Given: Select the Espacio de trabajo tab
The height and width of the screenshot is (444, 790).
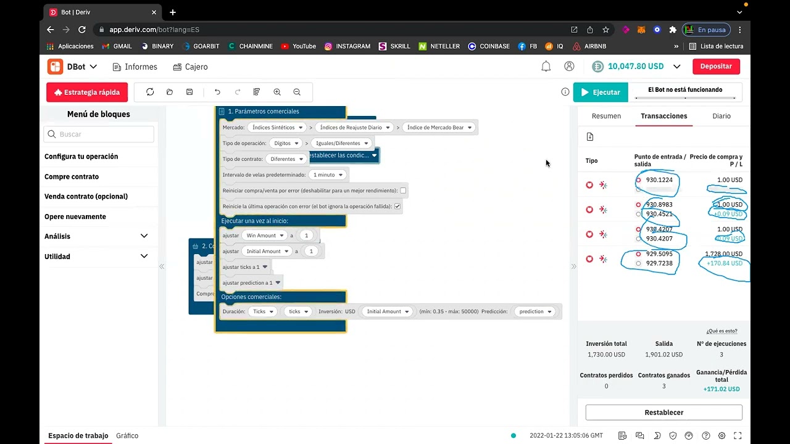Looking at the screenshot, I should pyautogui.click(x=78, y=435).
